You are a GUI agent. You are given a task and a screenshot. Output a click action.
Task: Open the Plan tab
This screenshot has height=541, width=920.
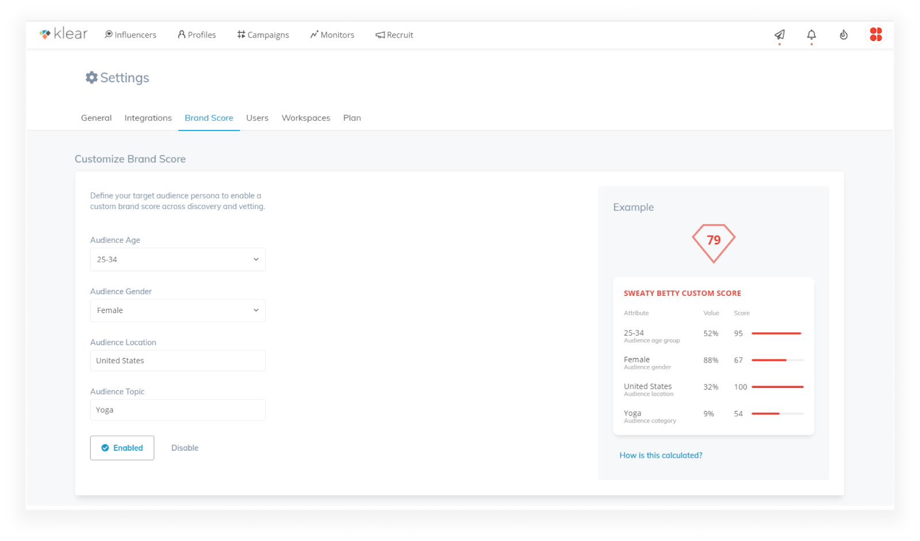[x=352, y=117]
